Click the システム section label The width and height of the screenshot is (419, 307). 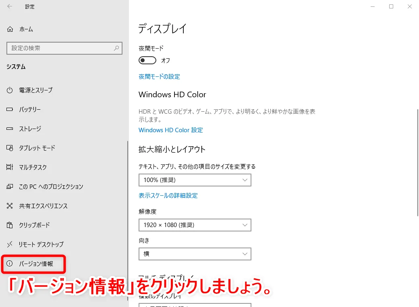16,67
